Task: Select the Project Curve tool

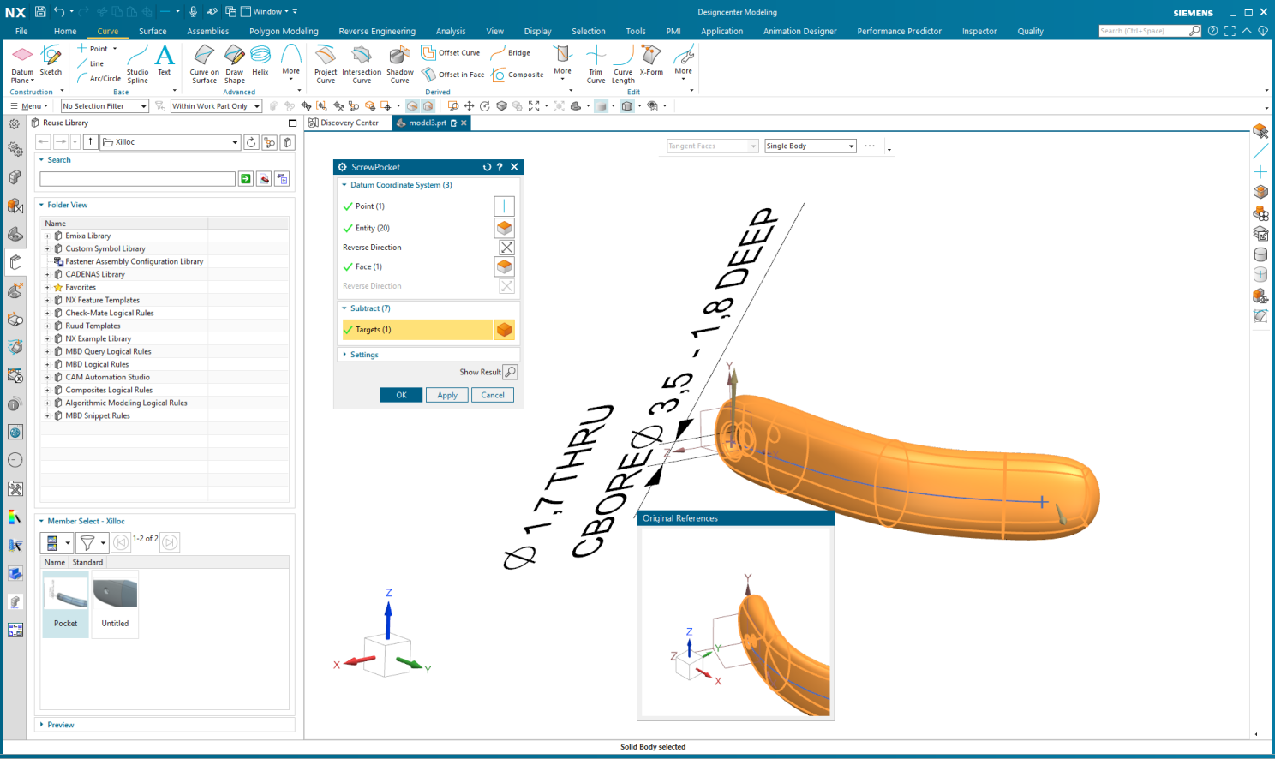Action: click(326, 63)
